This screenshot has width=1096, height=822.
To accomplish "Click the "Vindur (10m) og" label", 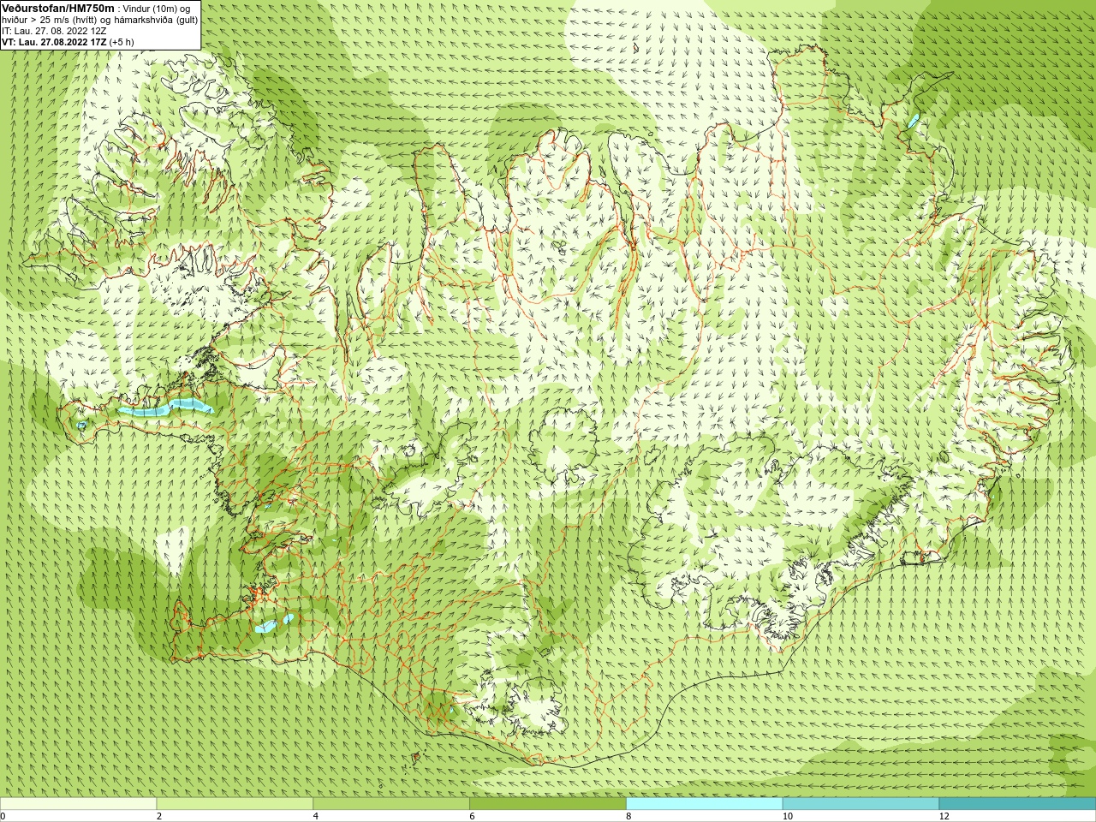I will [158, 9].
